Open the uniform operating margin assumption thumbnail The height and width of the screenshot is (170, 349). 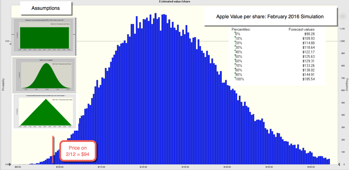(44, 37)
